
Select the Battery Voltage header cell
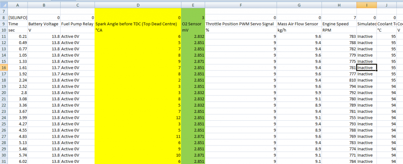click(44, 24)
